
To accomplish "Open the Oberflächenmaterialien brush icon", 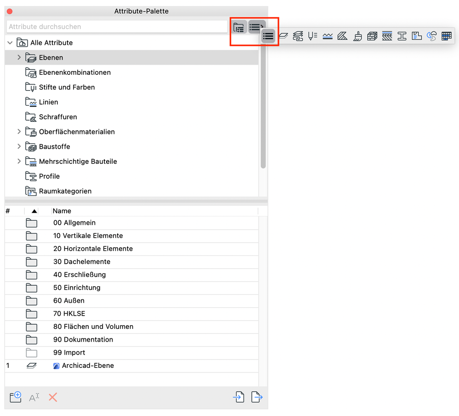I will click(x=357, y=36).
